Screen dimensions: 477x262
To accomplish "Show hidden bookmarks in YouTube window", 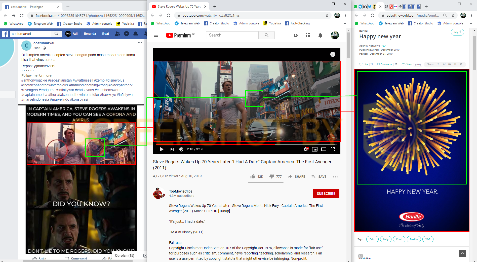I will [345, 23].
